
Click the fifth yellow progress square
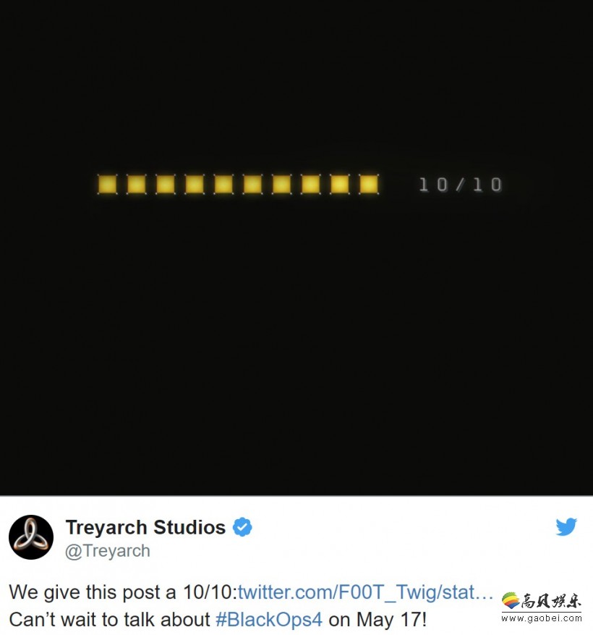click(223, 185)
